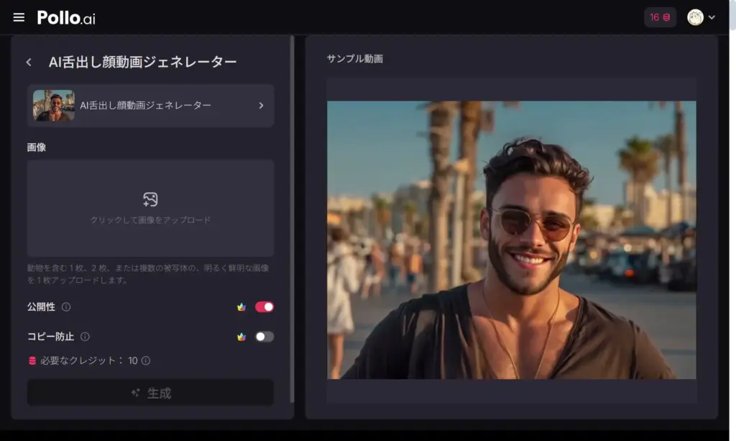Screen dimensions: 736x441
Task: Open the AI舌出し顔動画ジェネレーター template selector
Action: (x=150, y=106)
